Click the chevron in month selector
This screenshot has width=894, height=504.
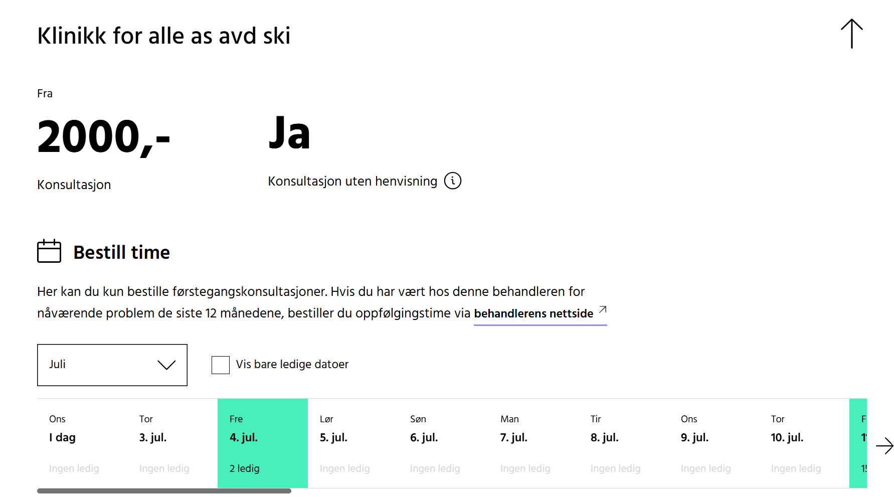tap(166, 365)
